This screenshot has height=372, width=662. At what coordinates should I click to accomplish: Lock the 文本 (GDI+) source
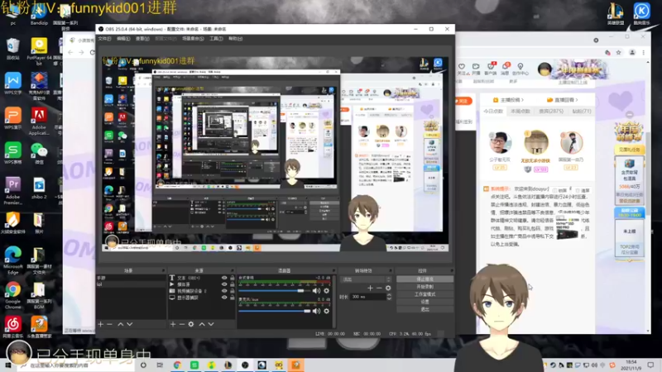[x=233, y=278]
